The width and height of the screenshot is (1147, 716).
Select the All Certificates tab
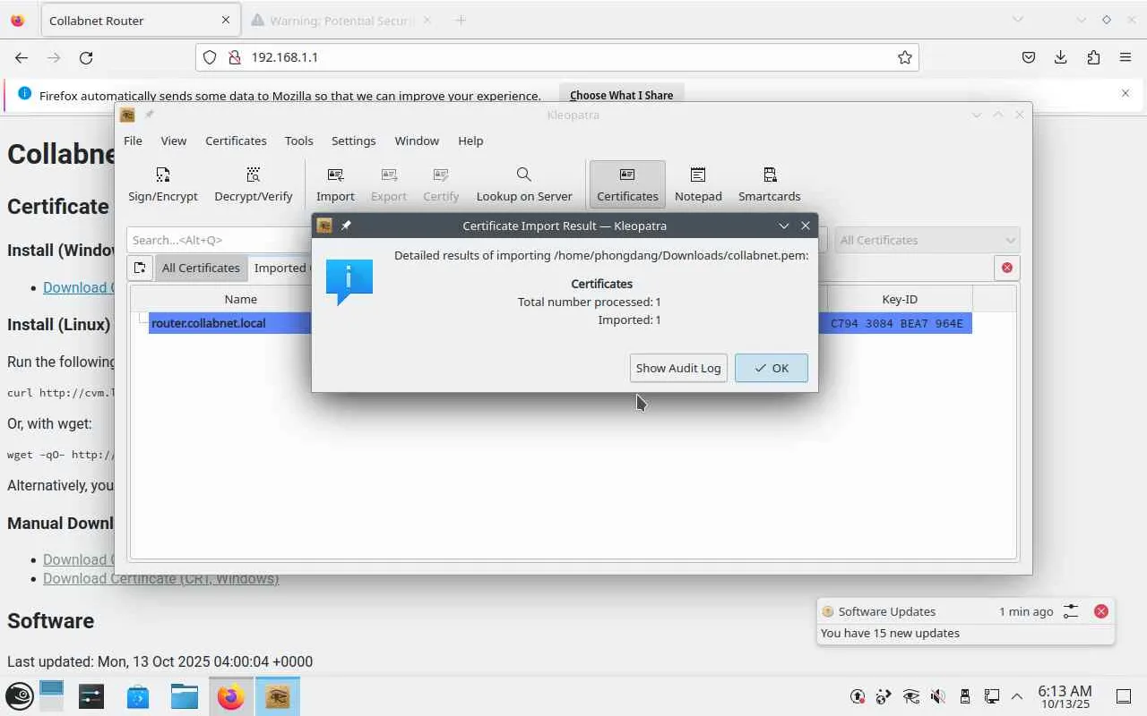point(201,268)
